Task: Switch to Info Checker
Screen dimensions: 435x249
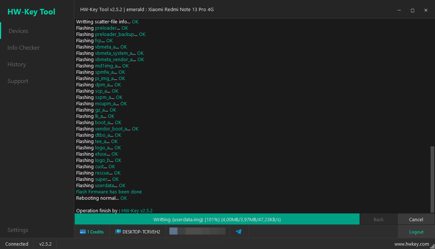Action: click(23, 47)
